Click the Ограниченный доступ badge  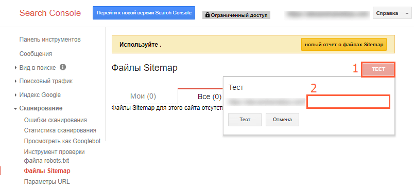pos(236,15)
